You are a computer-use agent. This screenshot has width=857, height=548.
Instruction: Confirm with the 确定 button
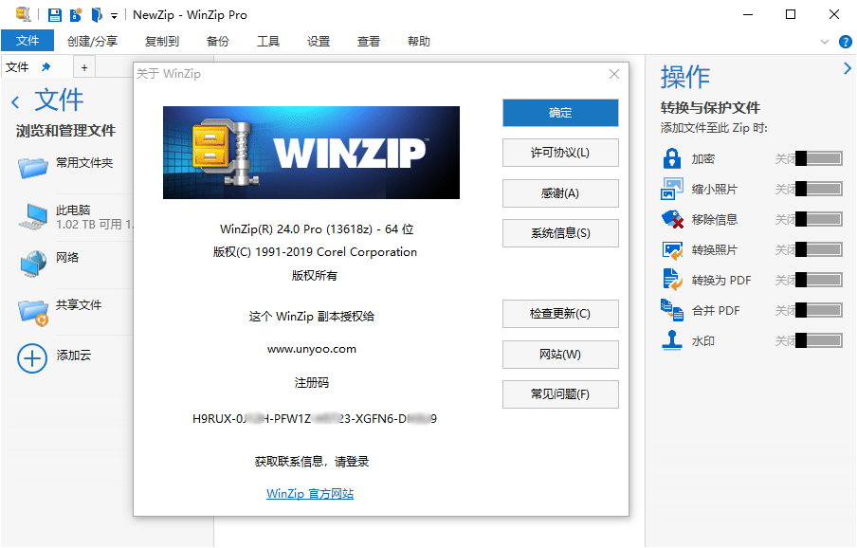560,113
